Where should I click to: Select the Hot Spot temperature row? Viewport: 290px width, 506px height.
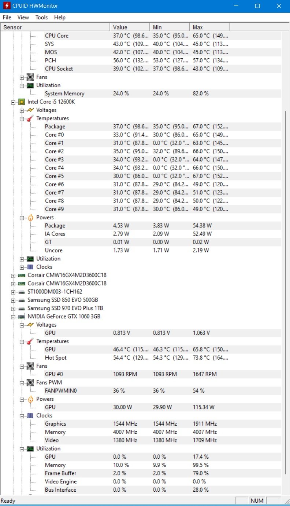(162, 358)
